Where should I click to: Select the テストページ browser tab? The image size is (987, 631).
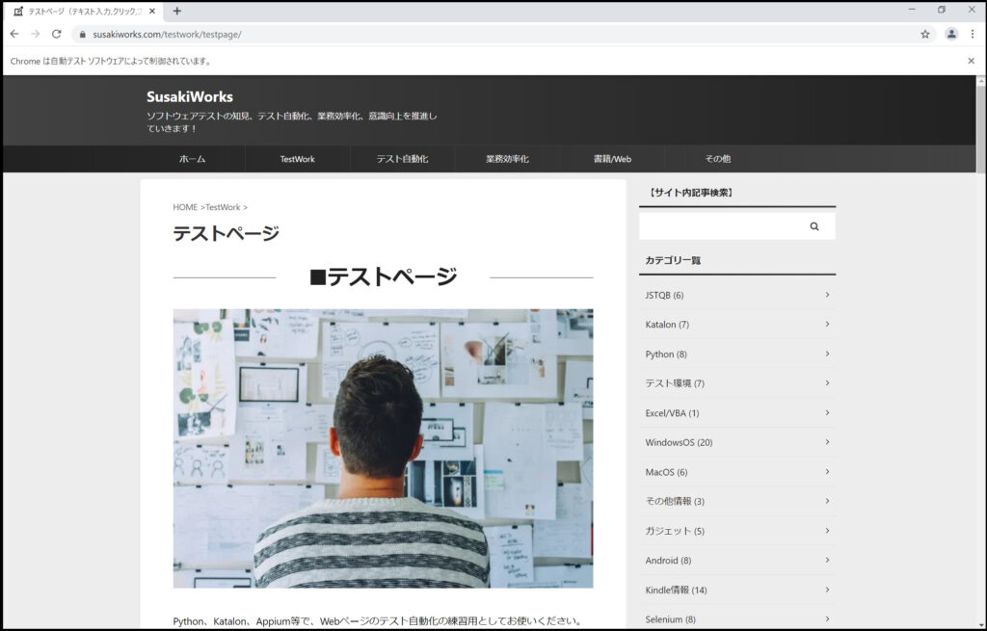pos(85,11)
